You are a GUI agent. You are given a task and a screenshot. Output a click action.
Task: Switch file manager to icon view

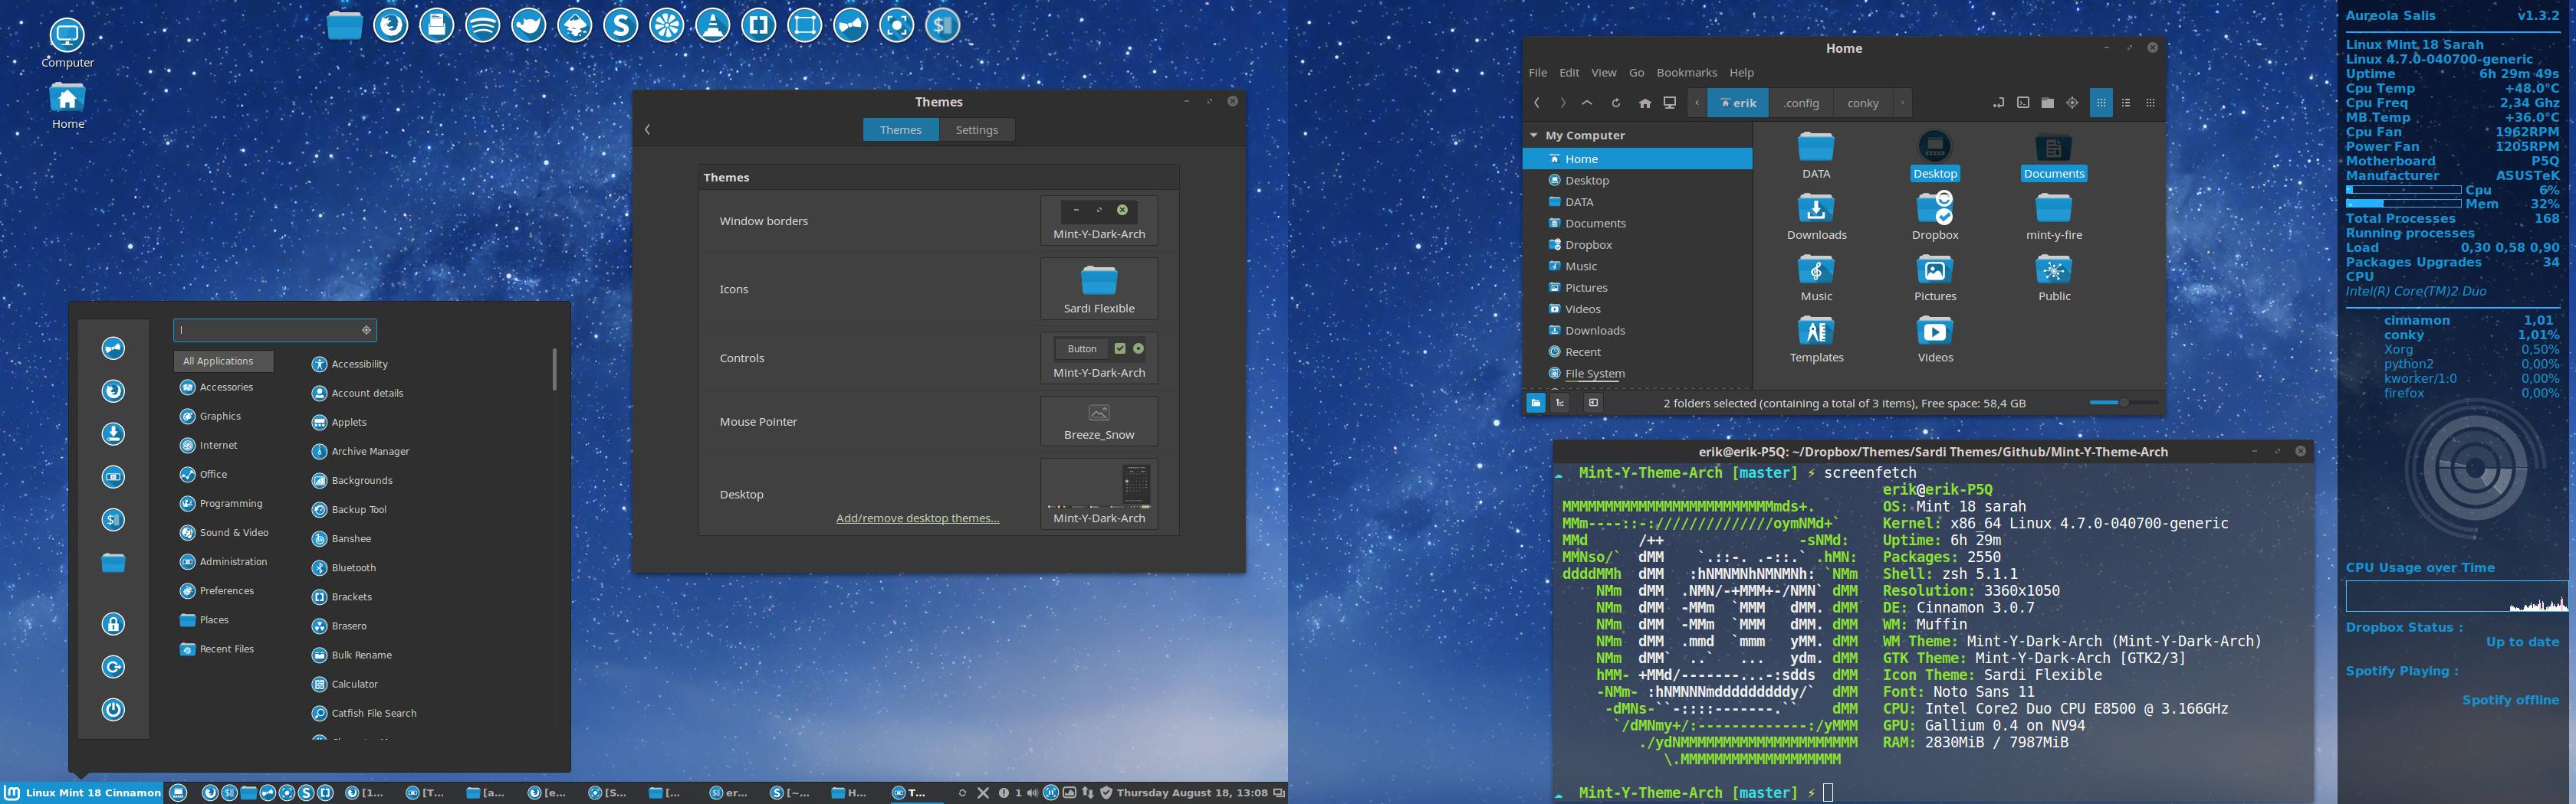pyautogui.click(x=2101, y=103)
